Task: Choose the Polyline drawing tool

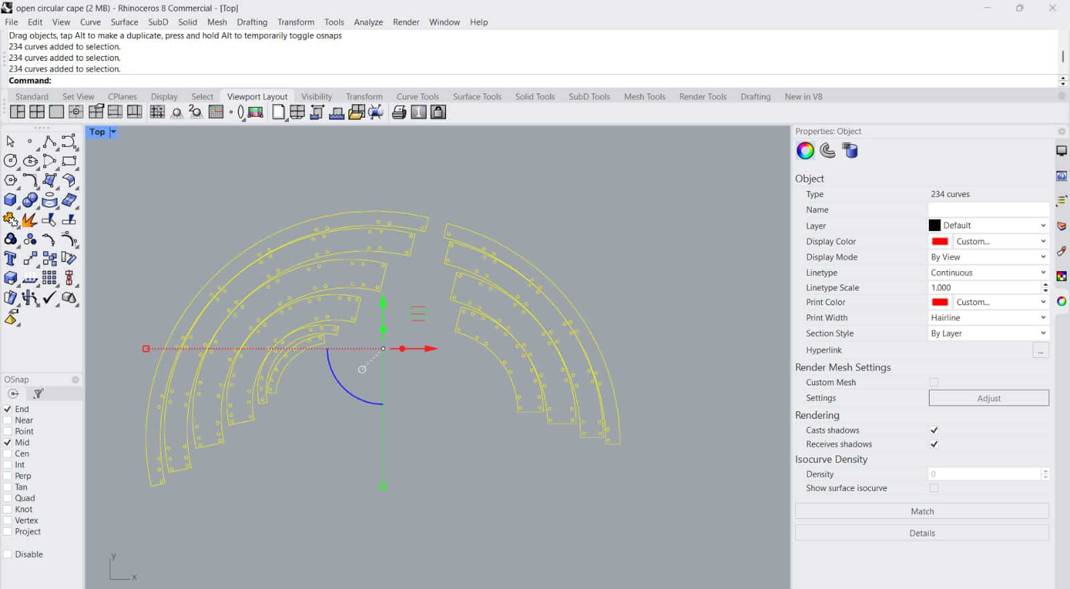Action: [49, 142]
